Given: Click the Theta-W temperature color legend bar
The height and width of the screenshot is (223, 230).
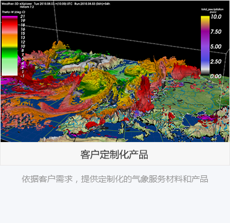Looking at the screenshot, I should point(10,46).
